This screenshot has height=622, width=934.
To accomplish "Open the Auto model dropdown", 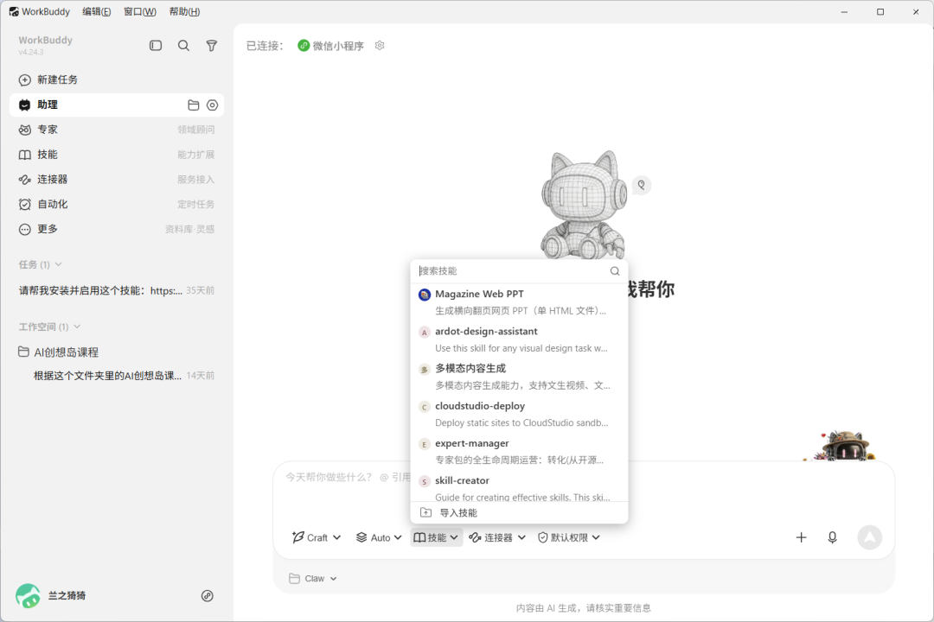I will click(379, 537).
